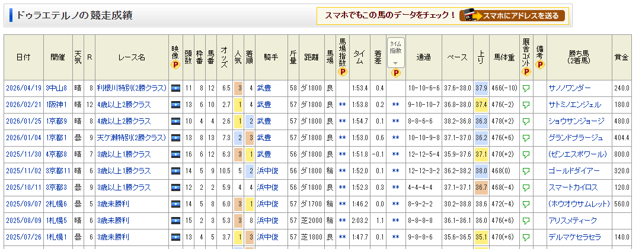Open 2026/04/19 date link
Image resolution: width=642 pixels, height=249 pixels.
22,88
